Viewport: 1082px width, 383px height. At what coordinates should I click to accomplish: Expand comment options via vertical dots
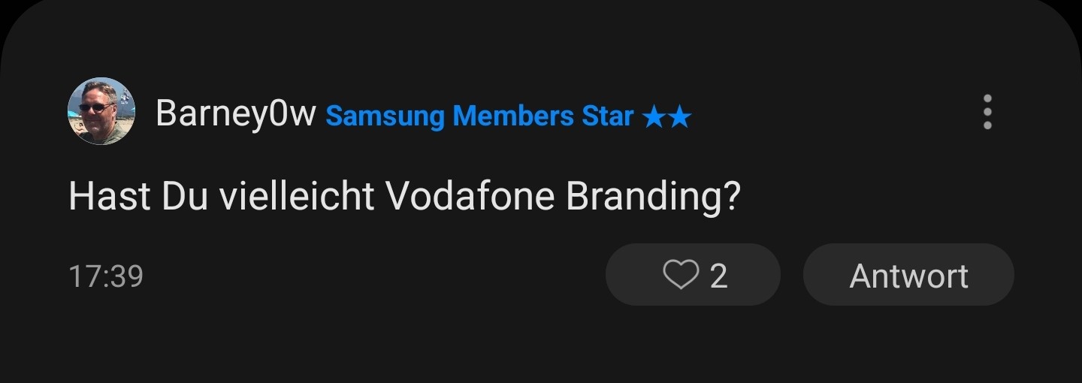pos(987,112)
